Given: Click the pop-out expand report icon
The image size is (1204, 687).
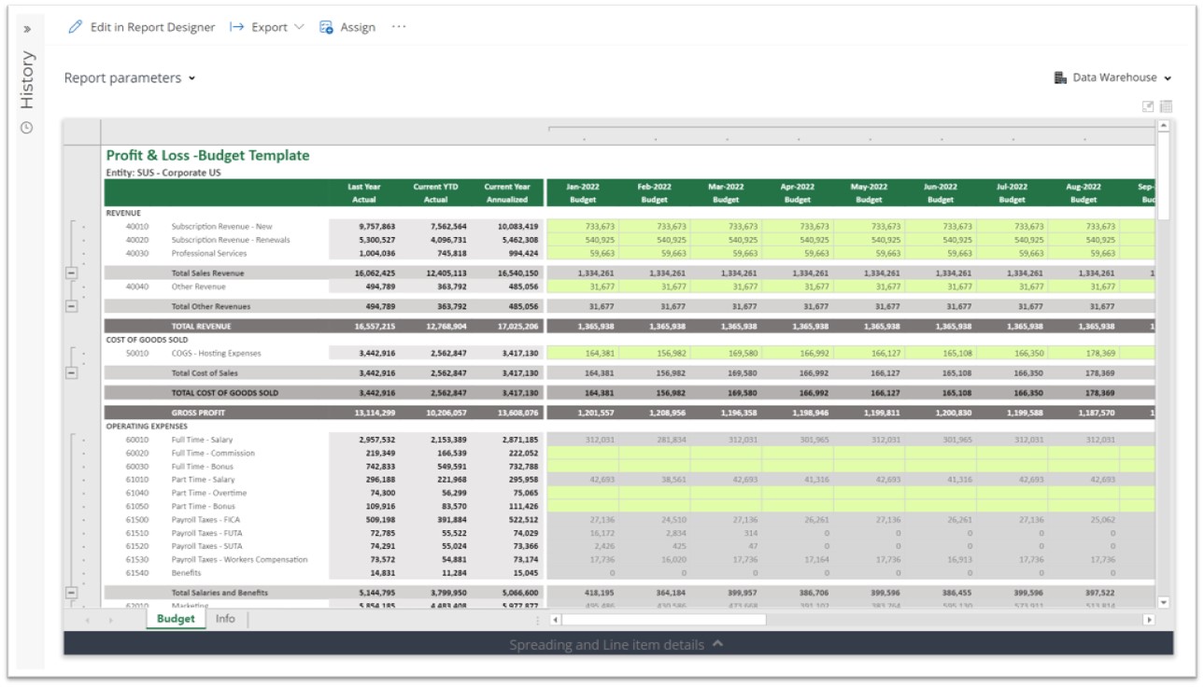Looking at the screenshot, I should click(x=1148, y=106).
